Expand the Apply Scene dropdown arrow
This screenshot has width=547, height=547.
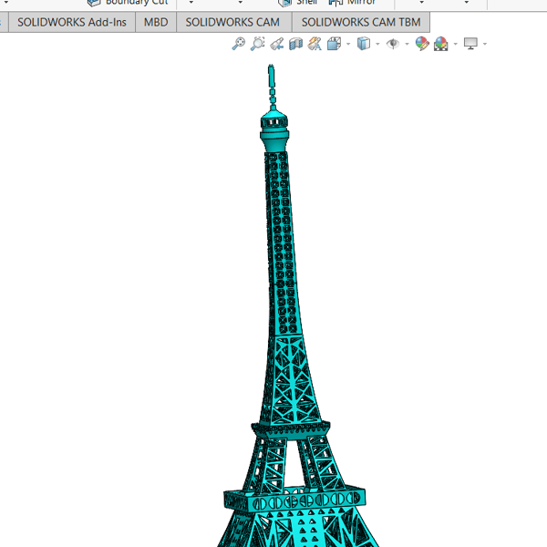(455, 45)
